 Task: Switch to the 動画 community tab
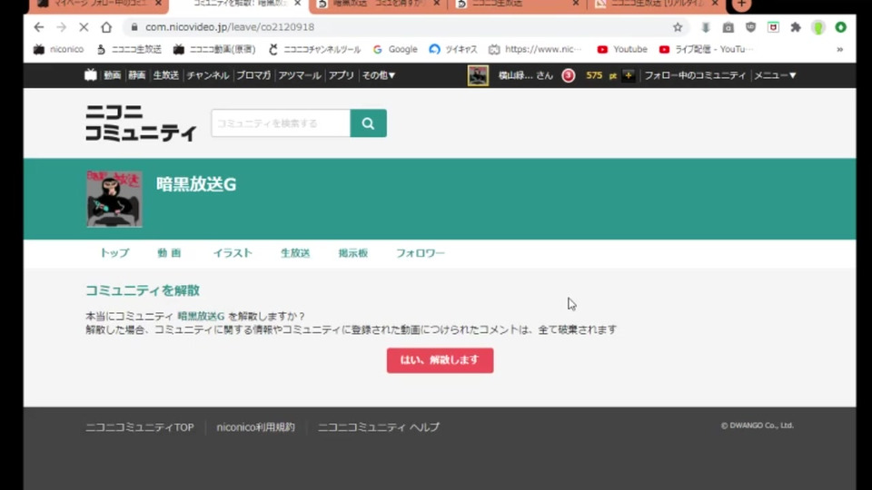coord(169,253)
